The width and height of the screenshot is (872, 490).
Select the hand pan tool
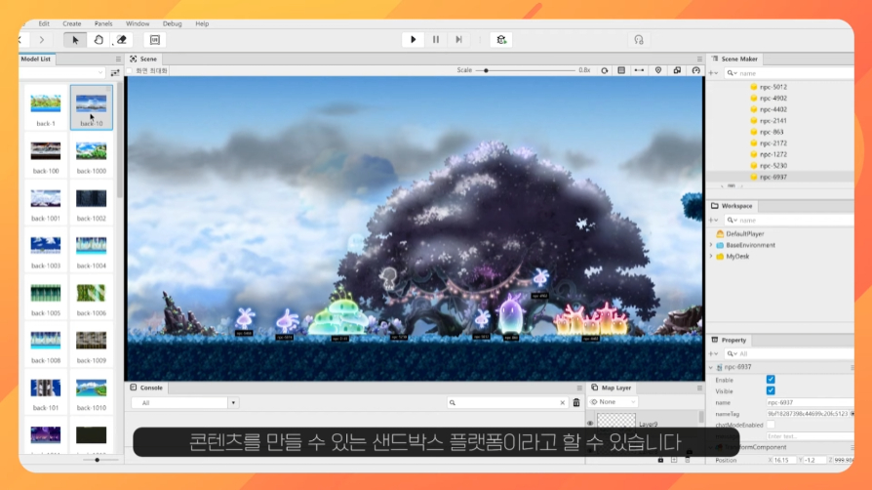pos(99,40)
